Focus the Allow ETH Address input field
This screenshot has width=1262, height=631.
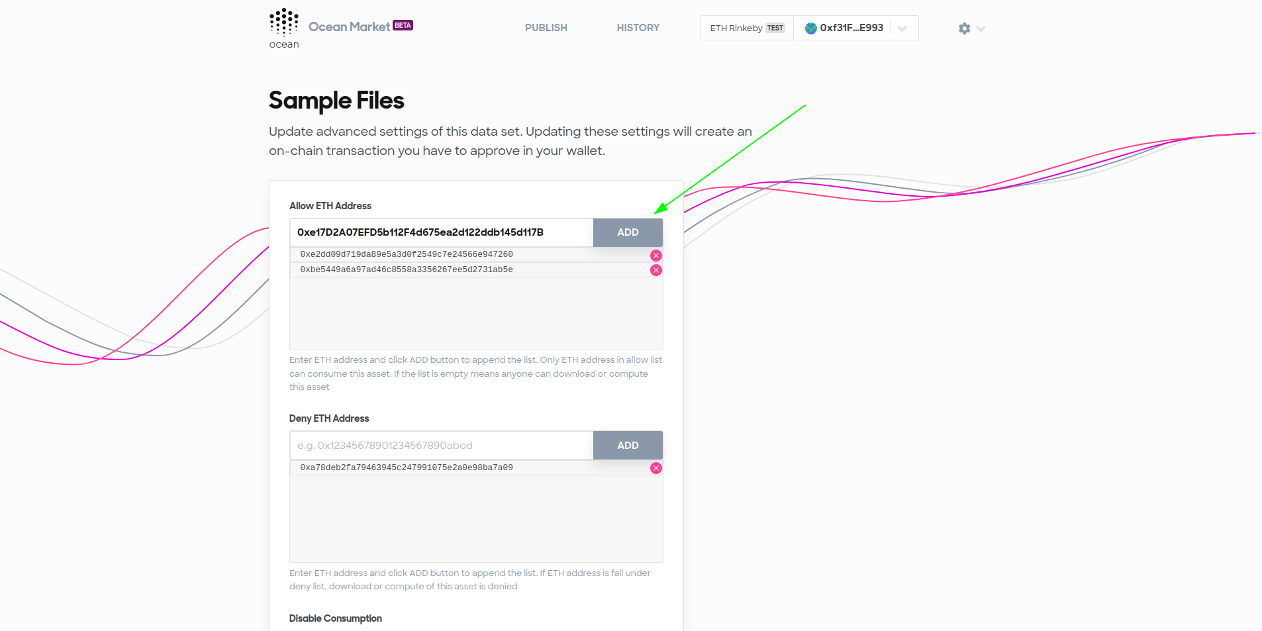pyautogui.click(x=442, y=232)
